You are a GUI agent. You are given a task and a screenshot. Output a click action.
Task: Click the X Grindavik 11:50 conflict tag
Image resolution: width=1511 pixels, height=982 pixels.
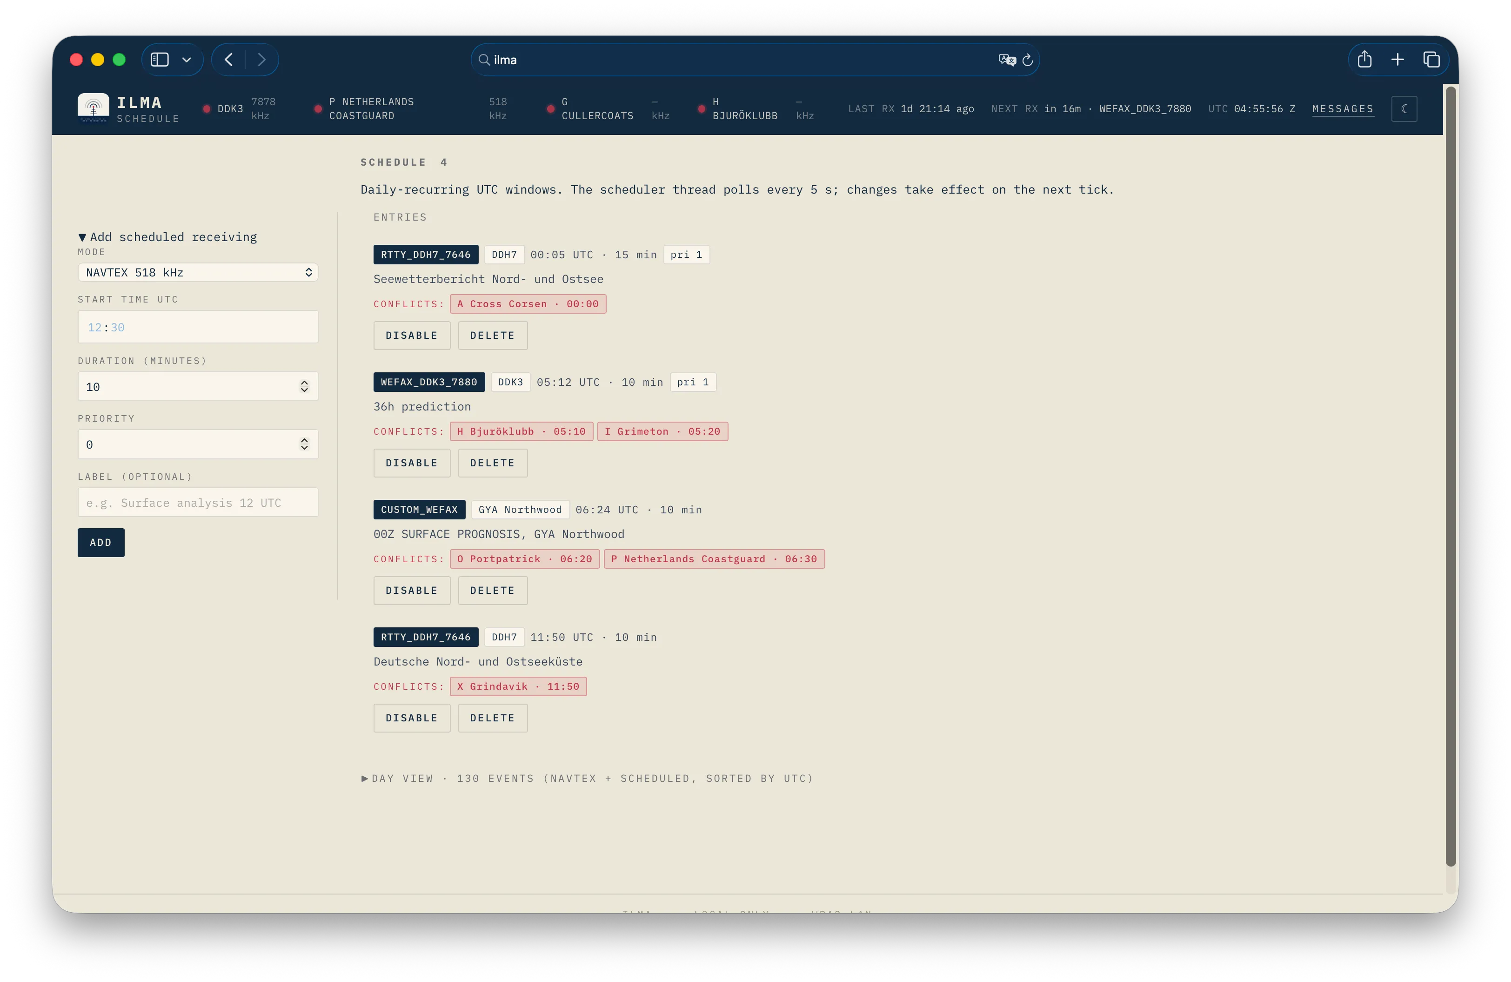518,686
